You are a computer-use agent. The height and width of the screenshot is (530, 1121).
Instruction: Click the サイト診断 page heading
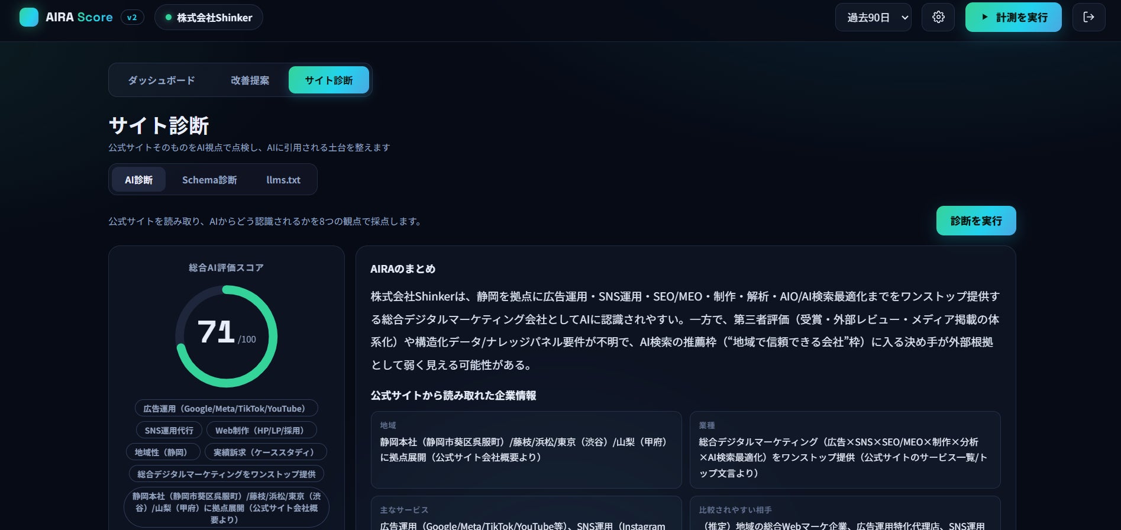[x=159, y=125]
